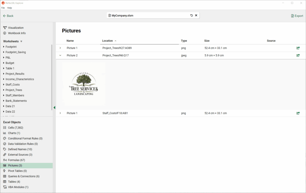
Task: Close the MyCompany.xlsm file
Action: click(196, 16)
